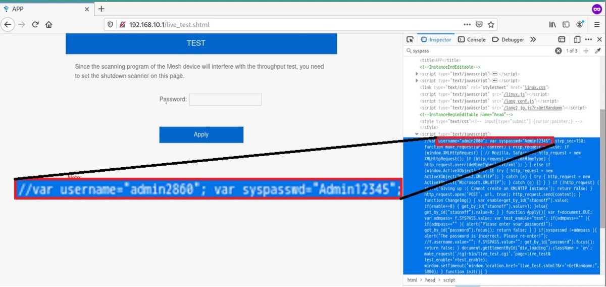The image size is (606, 287).
Task: Click the Password input field
Action: point(225,100)
